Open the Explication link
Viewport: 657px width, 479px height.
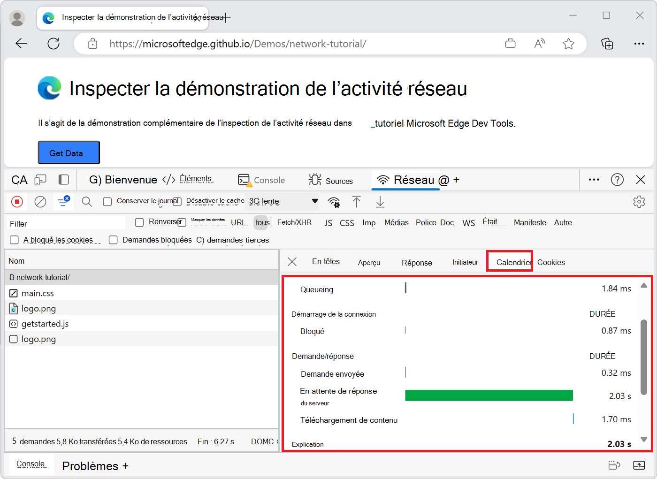pos(308,444)
